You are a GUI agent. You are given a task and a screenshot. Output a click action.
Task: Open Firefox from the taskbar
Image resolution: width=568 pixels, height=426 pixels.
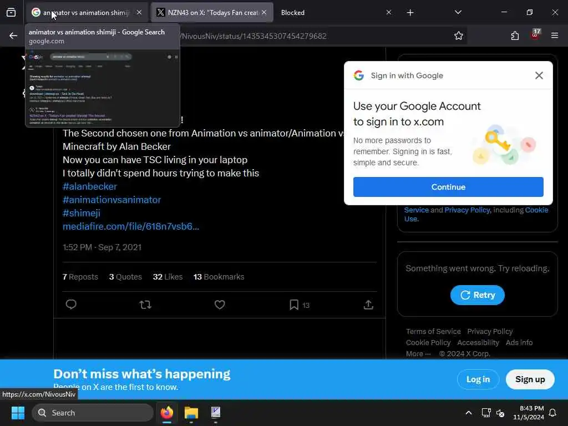point(166,413)
